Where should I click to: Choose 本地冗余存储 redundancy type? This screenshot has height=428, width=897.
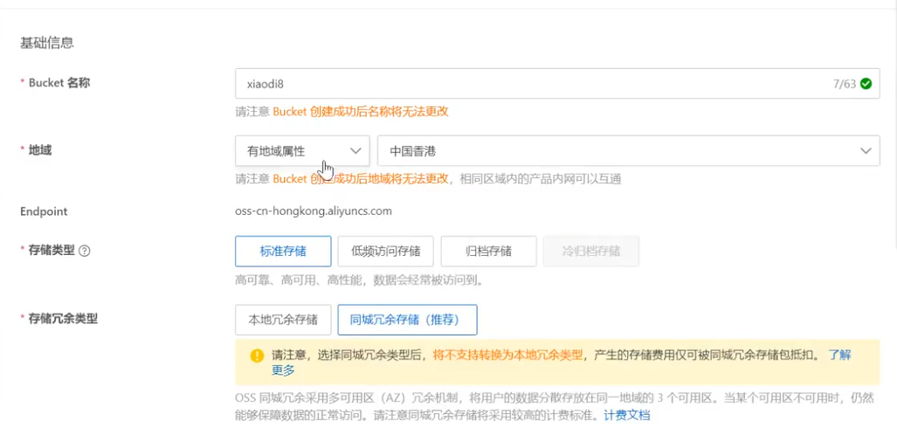pyautogui.click(x=283, y=320)
